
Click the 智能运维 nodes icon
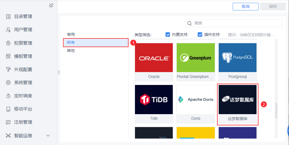click(x=8, y=135)
